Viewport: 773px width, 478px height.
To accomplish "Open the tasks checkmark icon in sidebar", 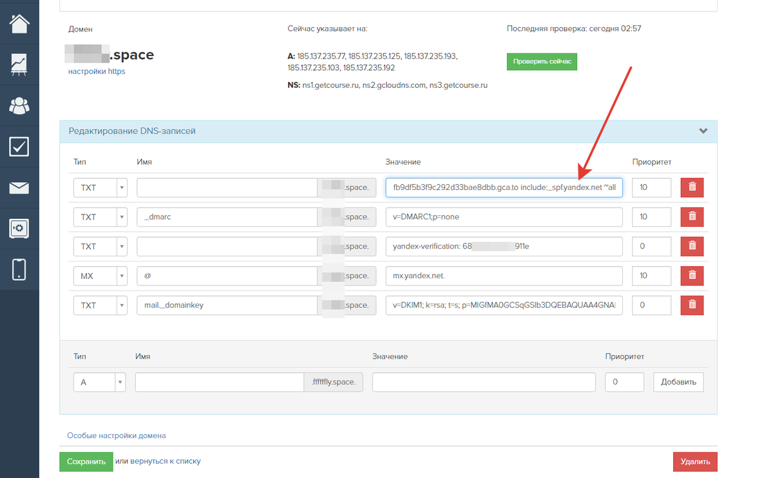I will tap(19, 146).
